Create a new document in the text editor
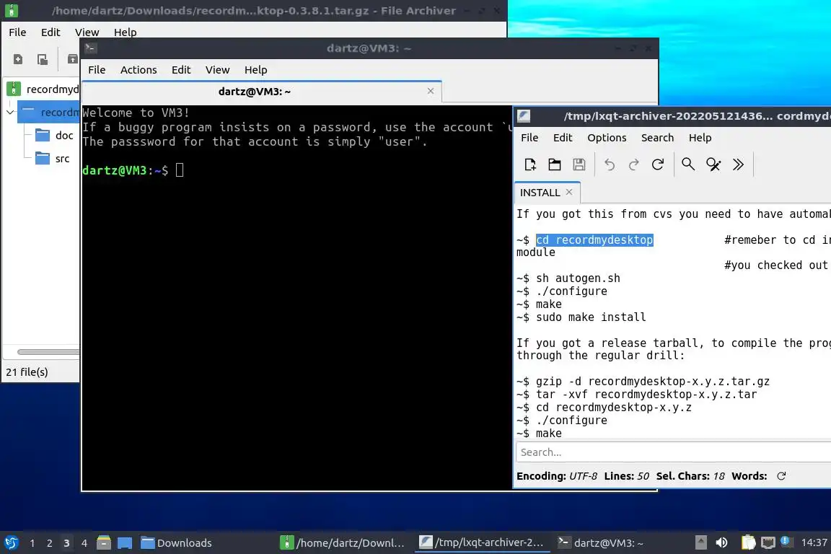 [530, 164]
